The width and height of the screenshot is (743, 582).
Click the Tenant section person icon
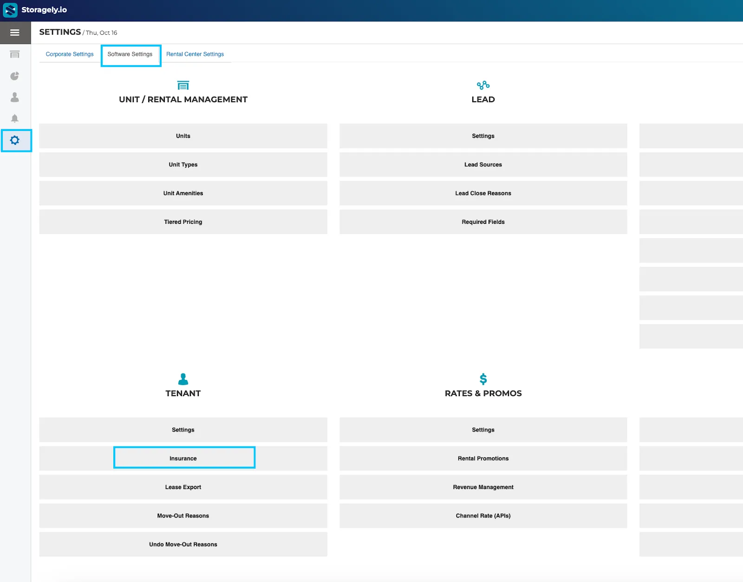[x=183, y=379]
